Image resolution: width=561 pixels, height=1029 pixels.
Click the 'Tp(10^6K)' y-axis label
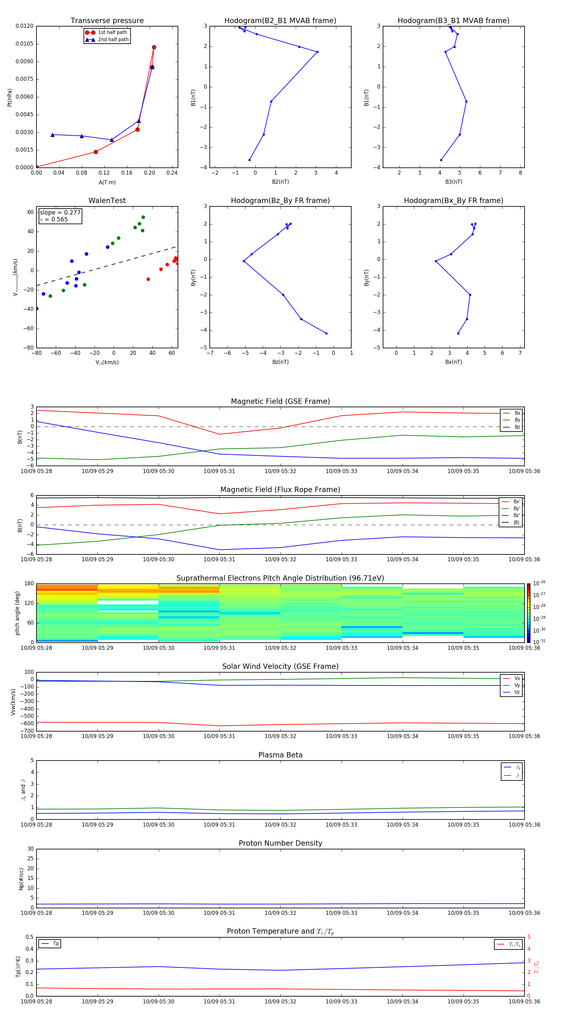(x=18, y=967)
